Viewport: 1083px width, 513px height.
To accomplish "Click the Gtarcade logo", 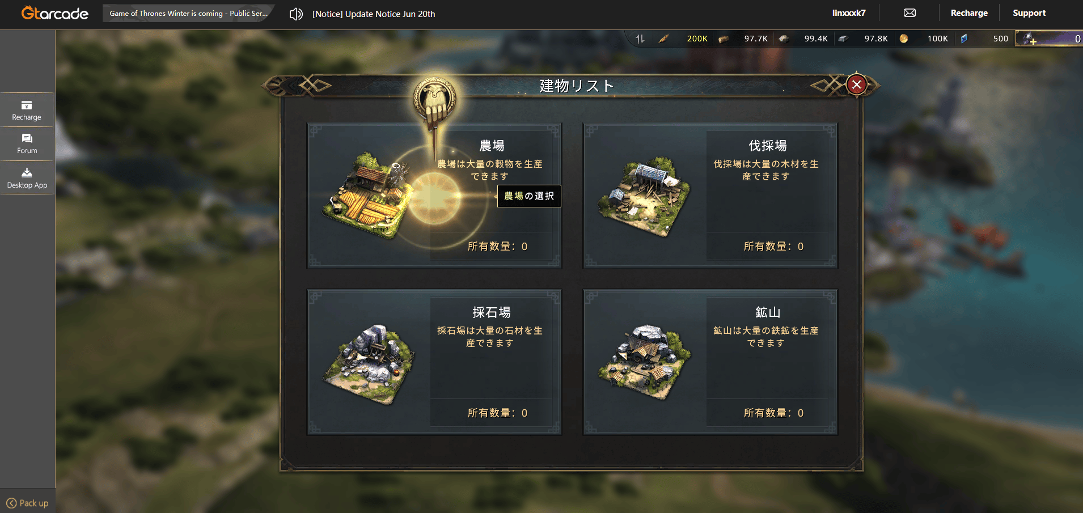I will 54,13.
